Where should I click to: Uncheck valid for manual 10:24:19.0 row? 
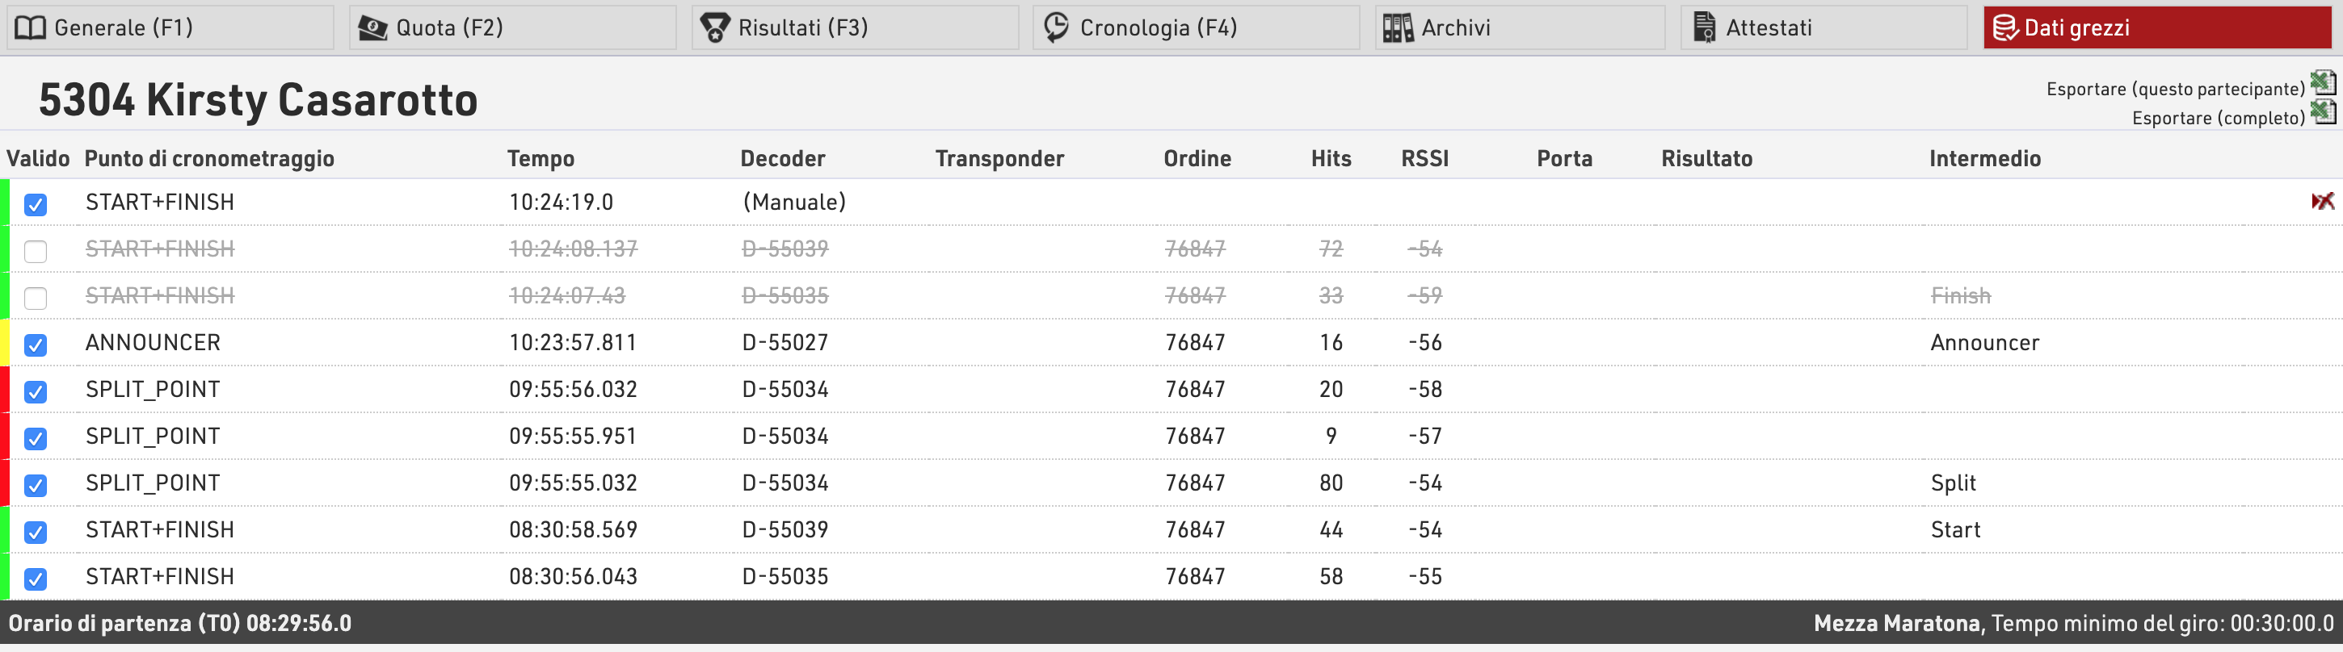tap(36, 204)
